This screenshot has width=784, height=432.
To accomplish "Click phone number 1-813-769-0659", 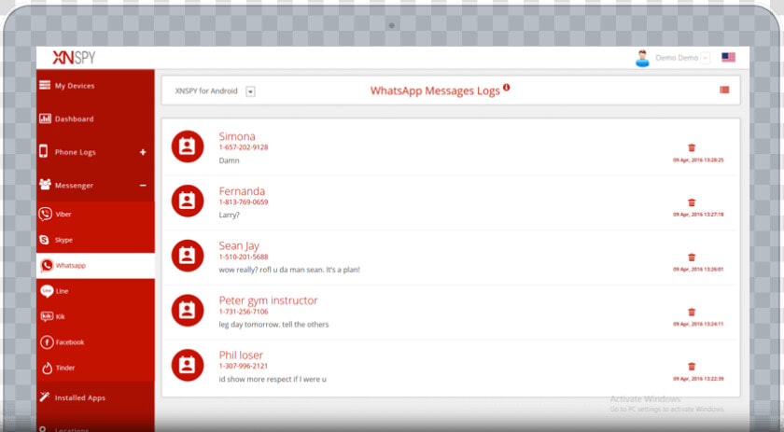I will coord(244,202).
